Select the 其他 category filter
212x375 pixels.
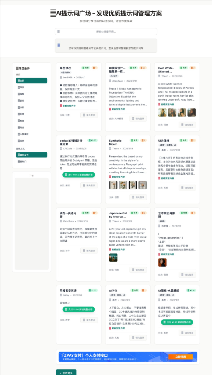pos(32,141)
